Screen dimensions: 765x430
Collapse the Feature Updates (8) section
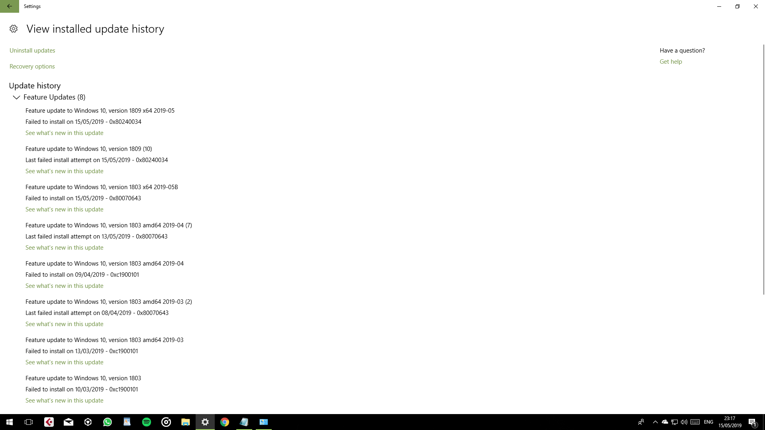tap(16, 97)
